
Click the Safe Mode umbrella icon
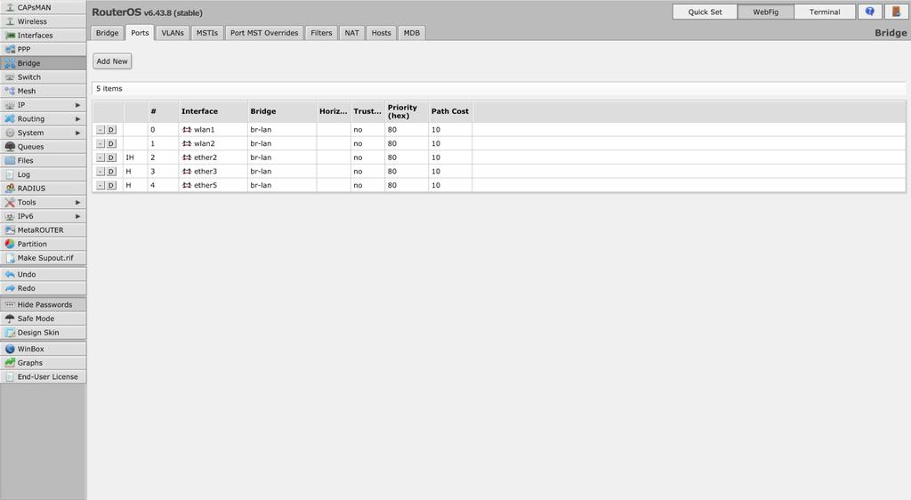coord(10,319)
